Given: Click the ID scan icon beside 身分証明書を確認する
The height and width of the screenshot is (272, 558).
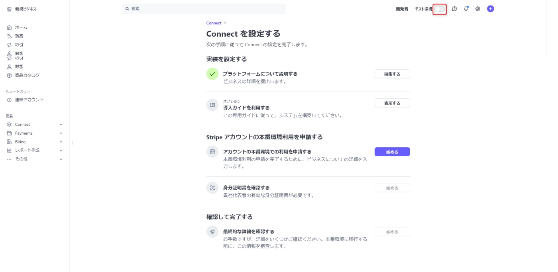Looking at the screenshot, I should pos(212,188).
